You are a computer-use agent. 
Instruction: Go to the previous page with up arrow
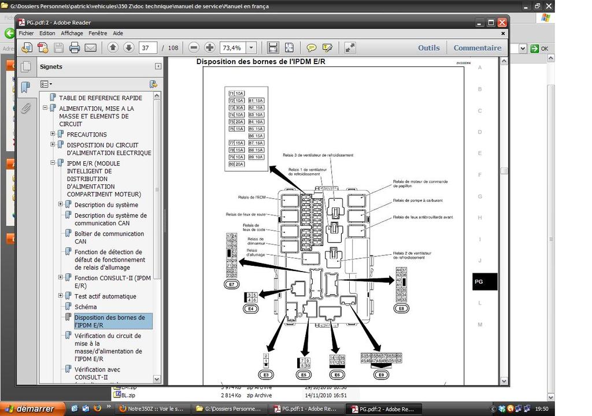click(x=113, y=48)
